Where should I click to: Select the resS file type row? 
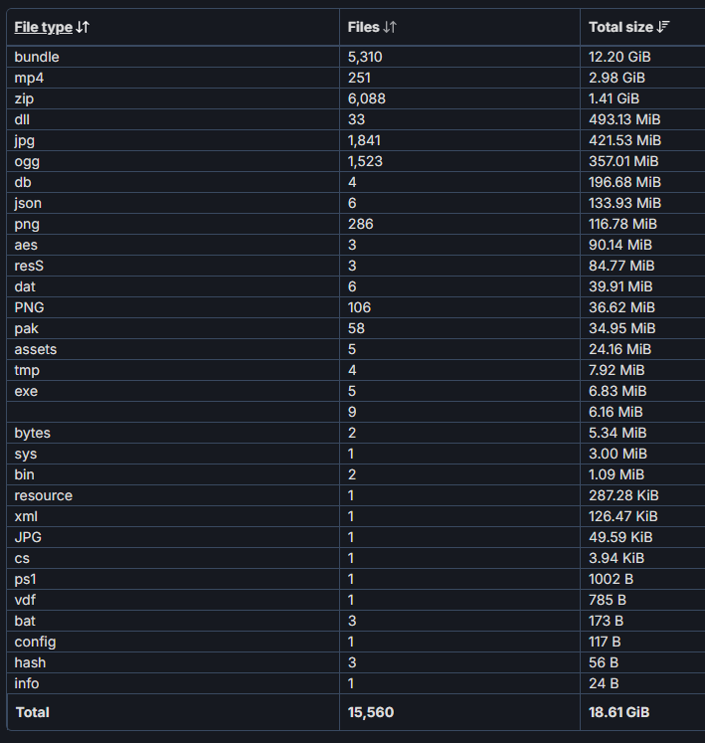(356, 266)
